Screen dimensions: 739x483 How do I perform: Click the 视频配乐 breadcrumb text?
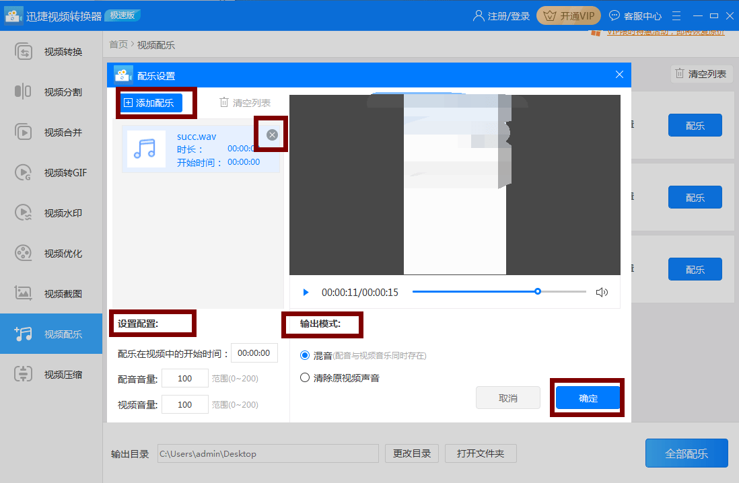[156, 45]
